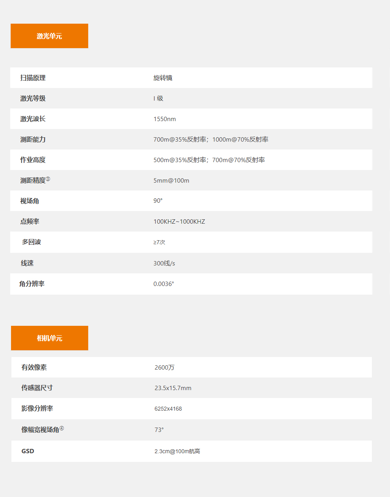Select the ≥7次 echo value
Viewport: 390px width, 497px height.
[159, 242]
